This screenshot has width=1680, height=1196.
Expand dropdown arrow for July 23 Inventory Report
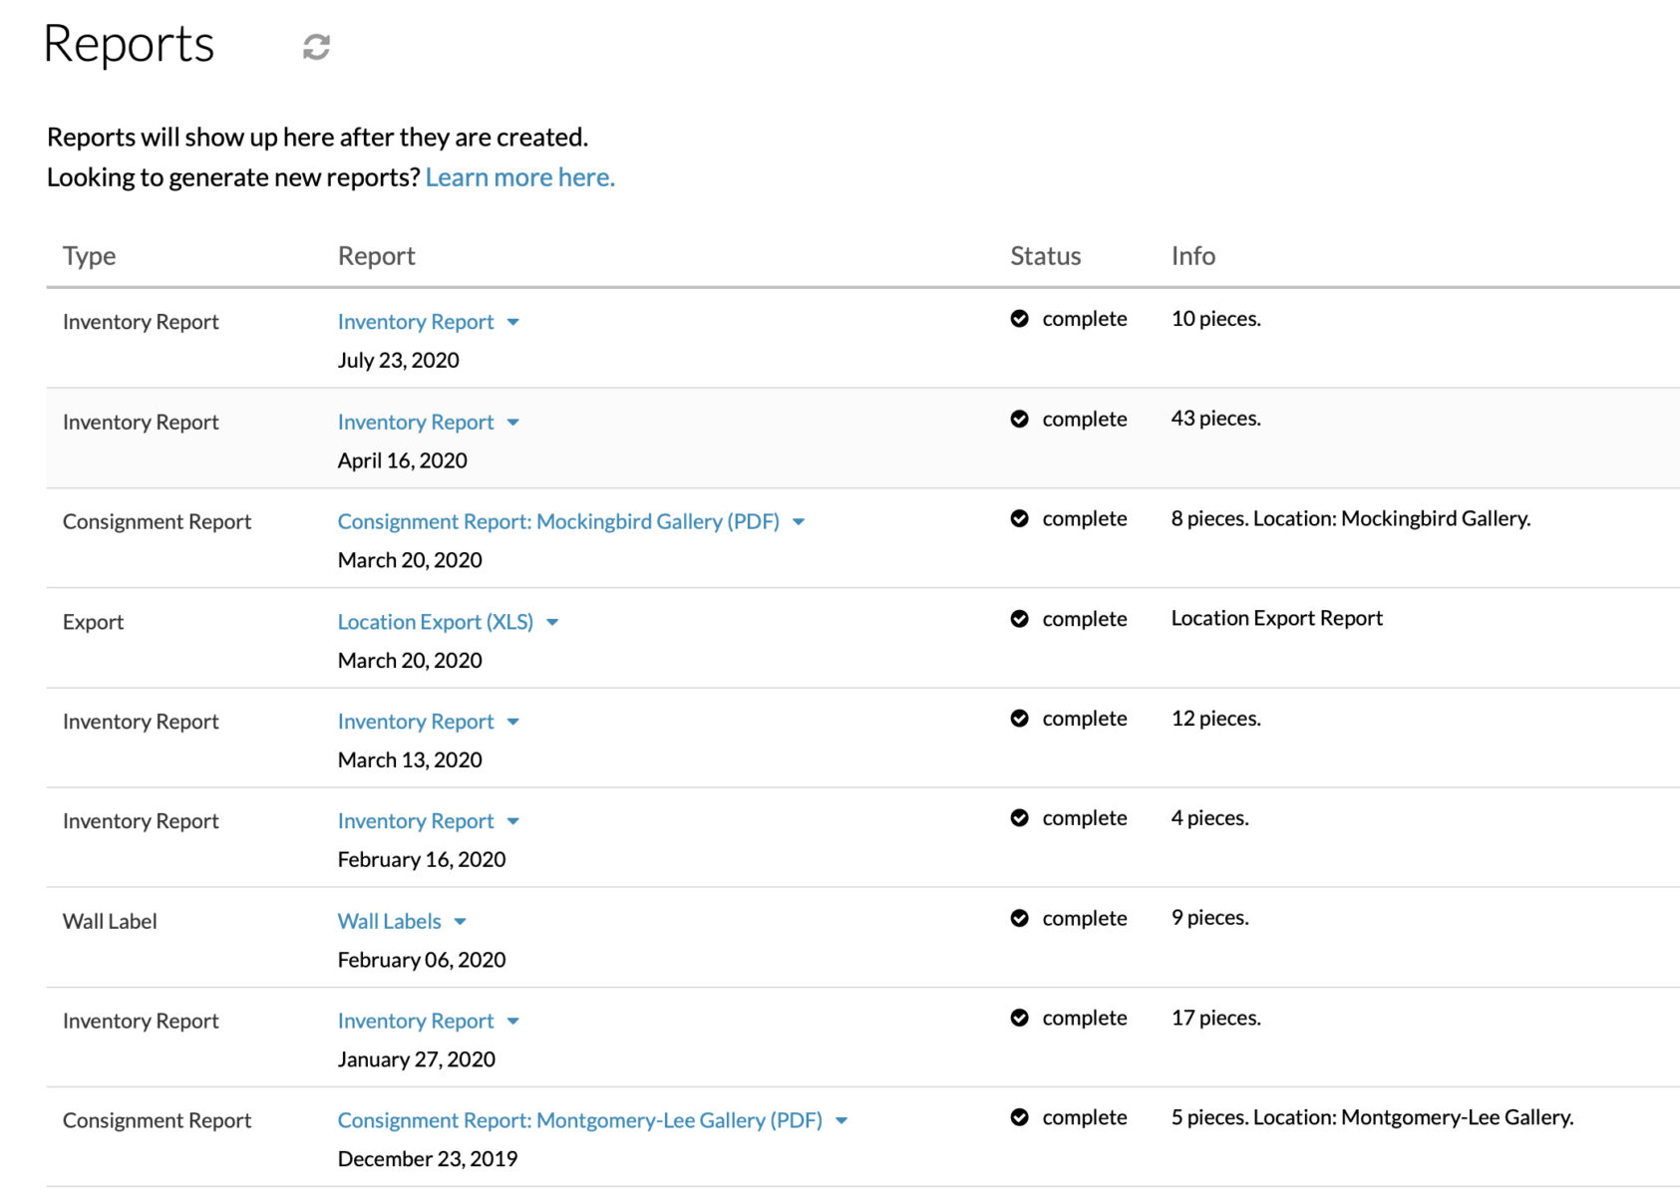[513, 323]
